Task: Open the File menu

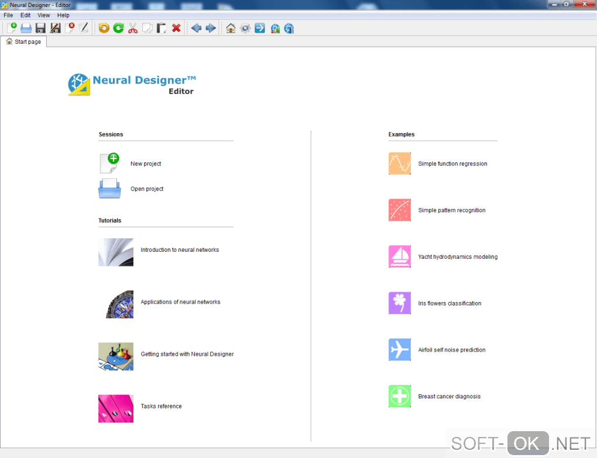Action: [x=8, y=15]
